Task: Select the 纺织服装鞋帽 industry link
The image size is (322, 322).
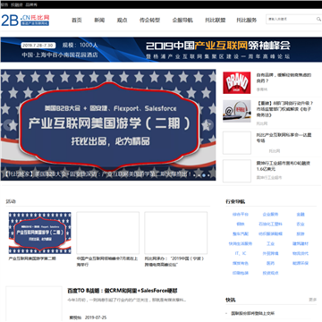Action: 270,234
